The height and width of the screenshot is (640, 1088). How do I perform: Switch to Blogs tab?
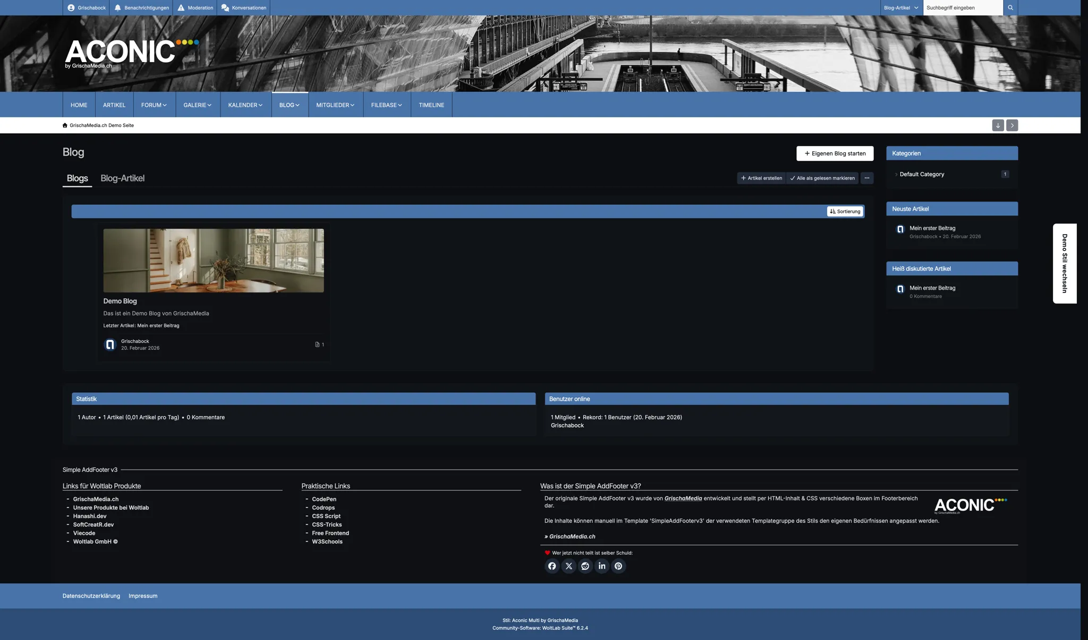click(77, 178)
